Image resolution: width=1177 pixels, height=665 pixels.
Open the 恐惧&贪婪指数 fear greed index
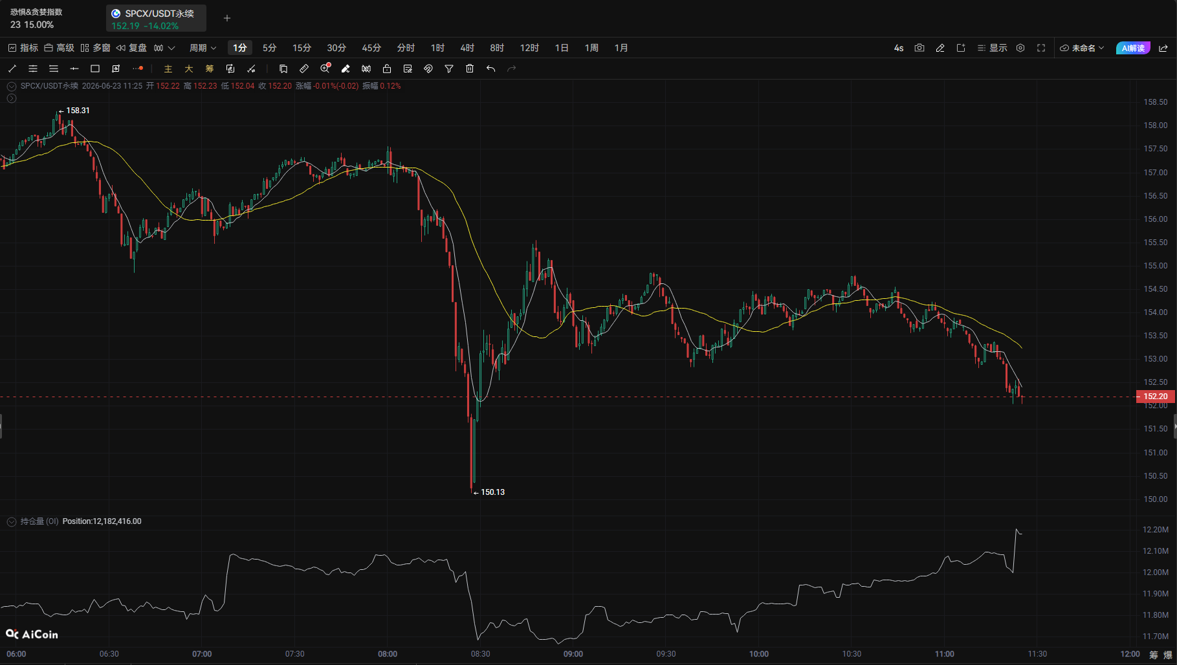[36, 18]
